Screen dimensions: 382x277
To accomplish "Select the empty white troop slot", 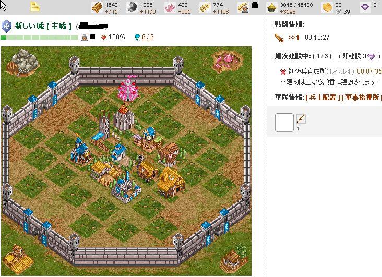I will 284,123.
